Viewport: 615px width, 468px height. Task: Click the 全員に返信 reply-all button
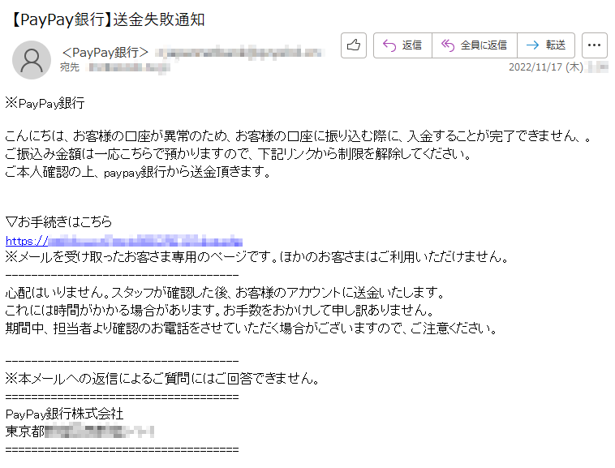[475, 45]
